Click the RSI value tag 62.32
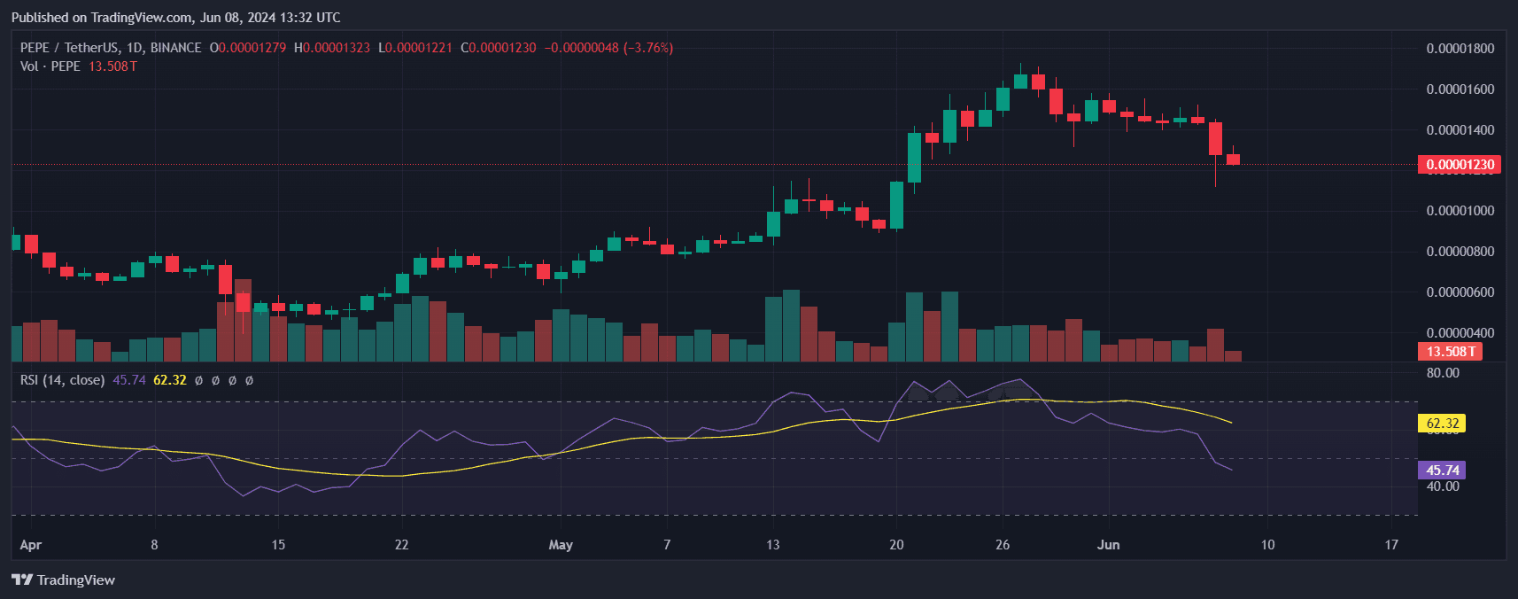Viewport: 1518px width, 599px height. [1442, 424]
